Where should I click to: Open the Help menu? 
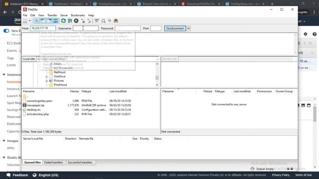point(91,15)
